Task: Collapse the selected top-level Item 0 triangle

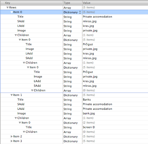Action: click(x=12, y=12)
